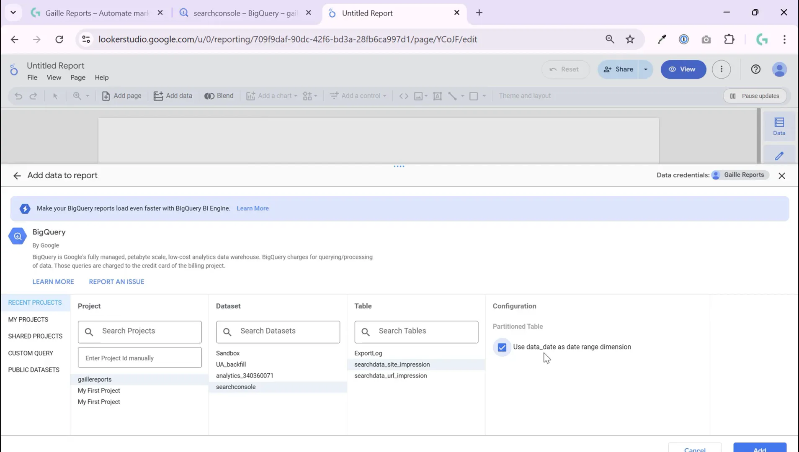Image resolution: width=799 pixels, height=452 pixels.
Task: Open the Help menu
Action: tap(101, 77)
